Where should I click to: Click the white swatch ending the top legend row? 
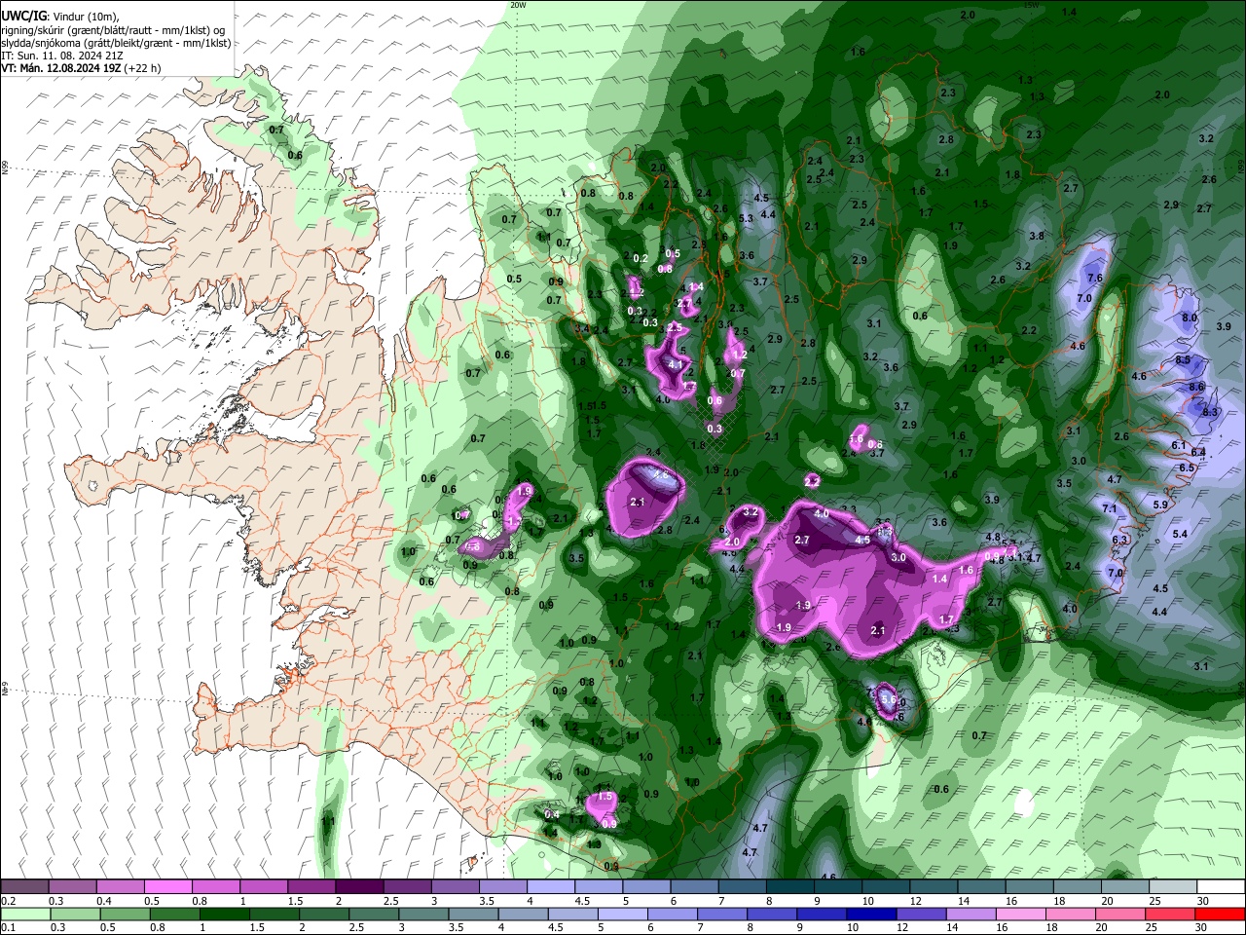1222,886
